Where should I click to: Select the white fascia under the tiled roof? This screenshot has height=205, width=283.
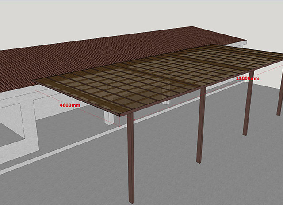(x=18, y=90)
